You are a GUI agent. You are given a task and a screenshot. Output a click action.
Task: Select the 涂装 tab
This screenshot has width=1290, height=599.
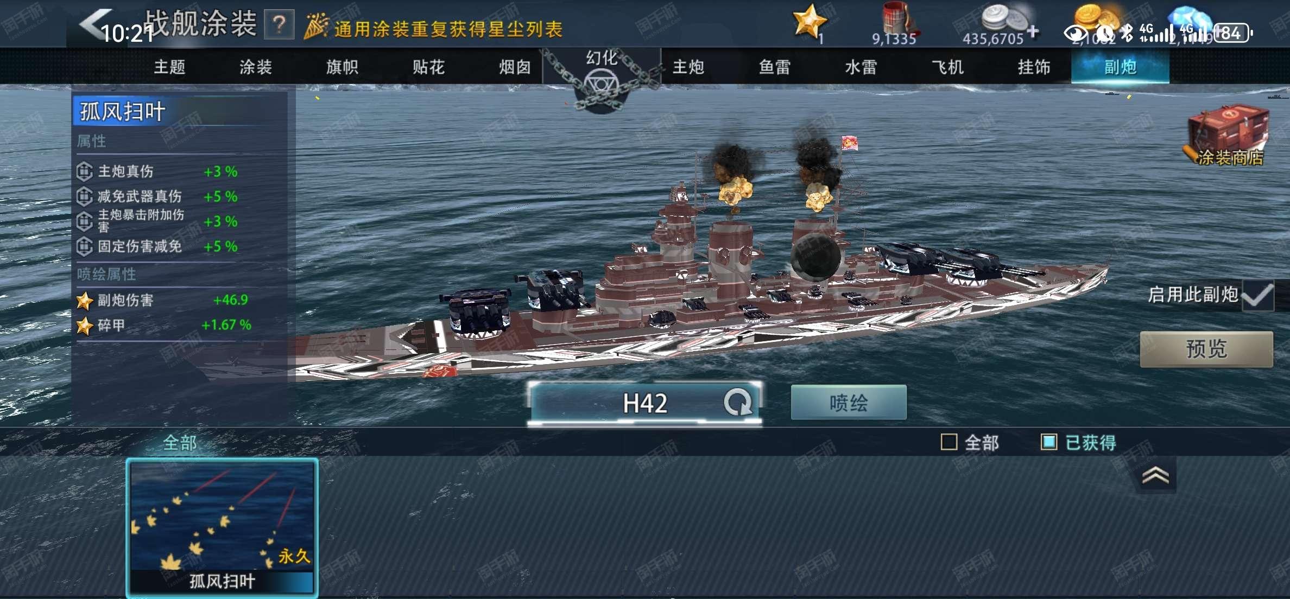click(256, 67)
